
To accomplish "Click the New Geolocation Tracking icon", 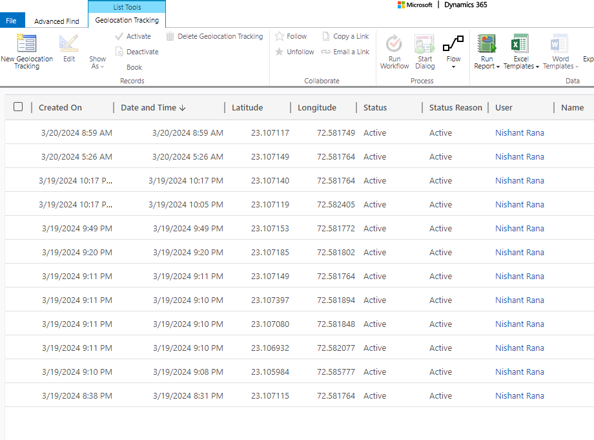I will pos(26,43).
